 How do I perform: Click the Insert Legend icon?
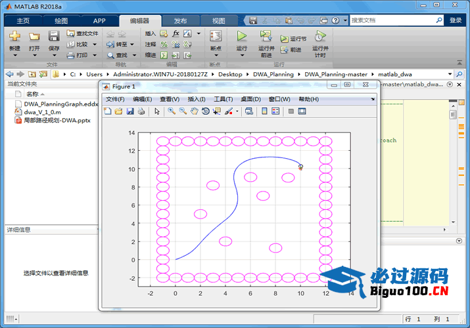pos(275,112)
